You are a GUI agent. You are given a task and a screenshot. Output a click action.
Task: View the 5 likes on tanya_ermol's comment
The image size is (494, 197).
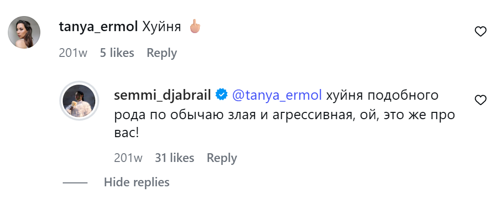[x=117, y=53]
